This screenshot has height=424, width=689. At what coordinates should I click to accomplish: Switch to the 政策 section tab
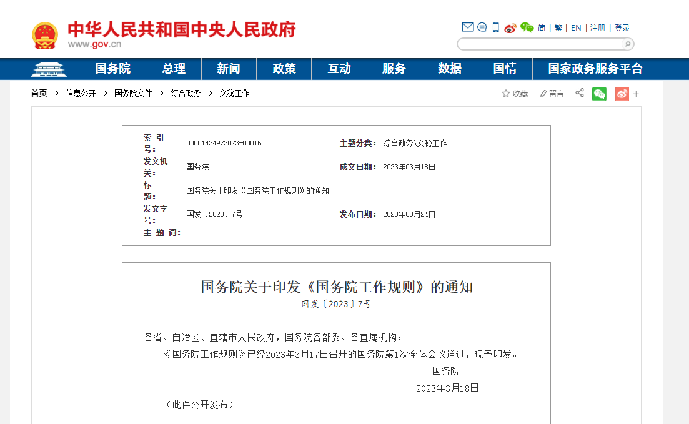click(x=284, y=69)
